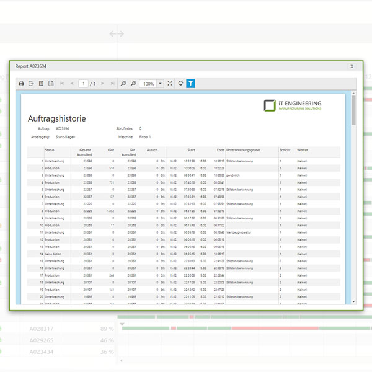This screenshot has width=372, height=372.
Task: Select order A028317 in background list
Action: coord(42,329)
